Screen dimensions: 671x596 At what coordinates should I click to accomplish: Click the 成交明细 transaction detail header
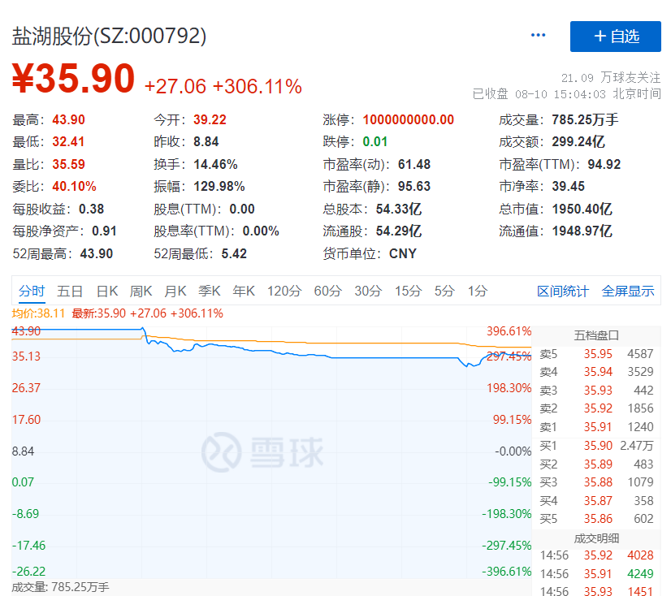coord(597,537)
